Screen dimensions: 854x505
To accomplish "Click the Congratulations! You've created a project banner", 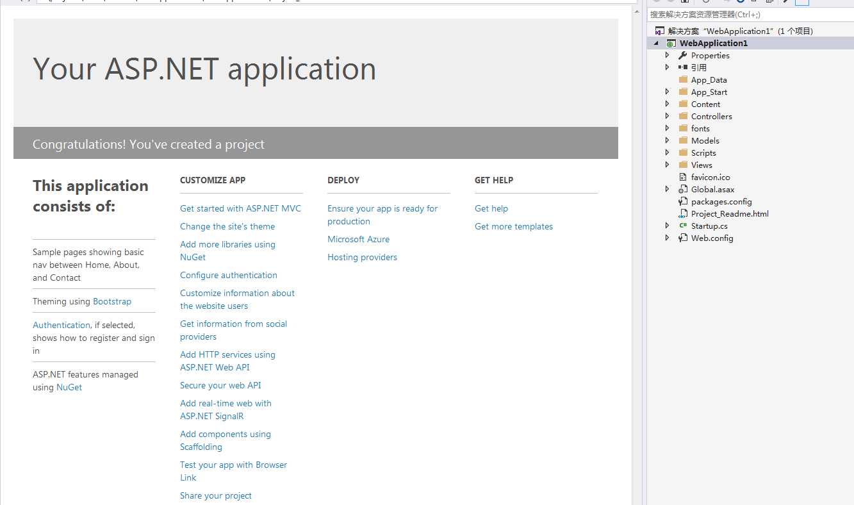I will [x=316, y=143].
